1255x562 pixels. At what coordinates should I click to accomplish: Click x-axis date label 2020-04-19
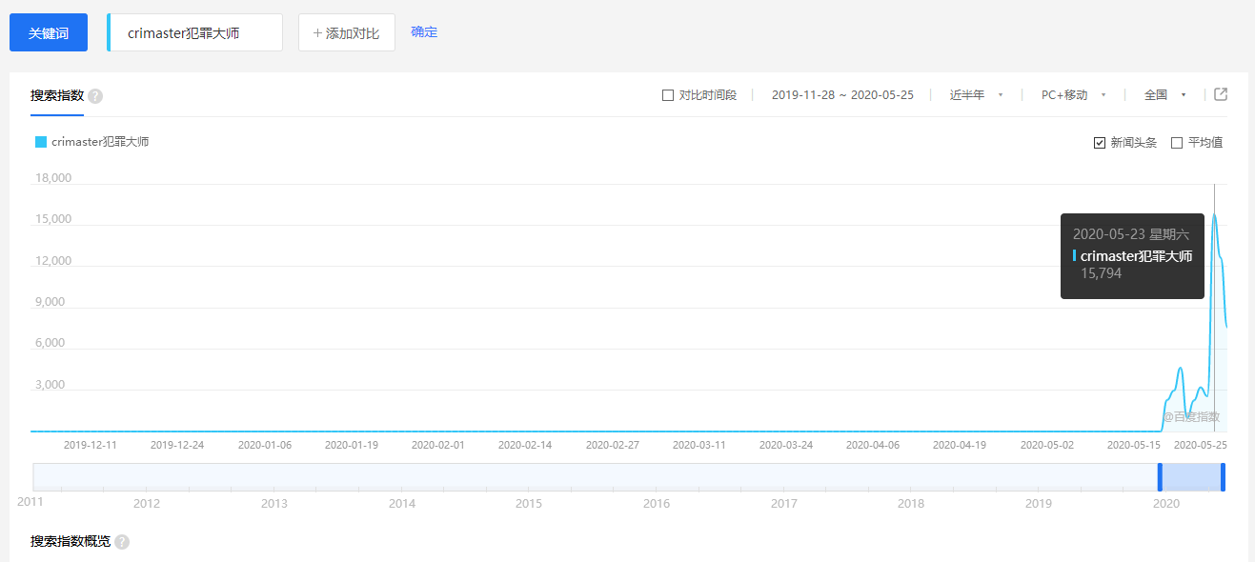click(x=960, y=445)
